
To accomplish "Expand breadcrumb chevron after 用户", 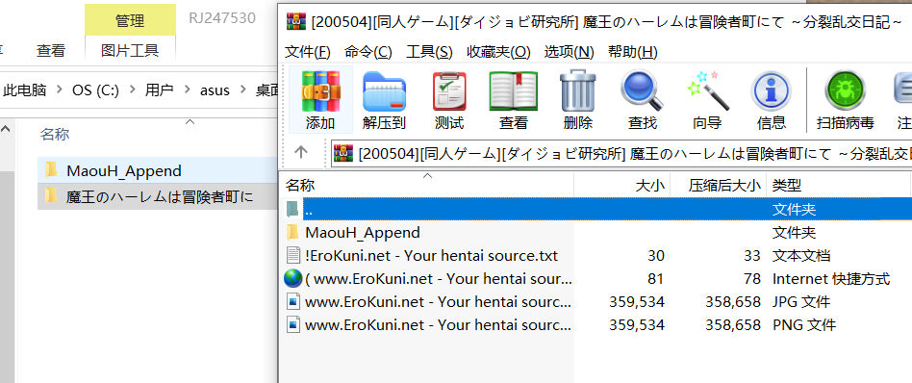I will tap(188, 90).
